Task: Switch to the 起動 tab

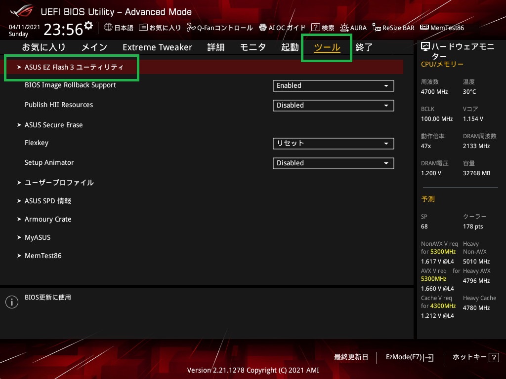Action: coord(290,47)
